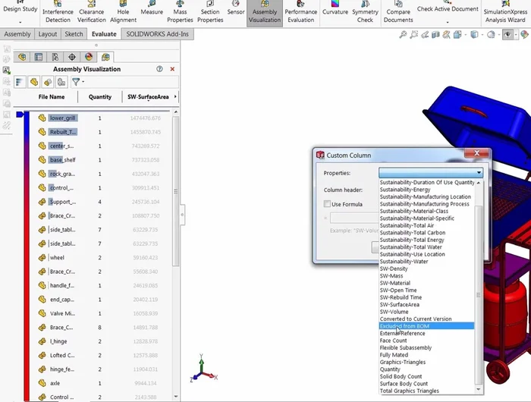Open the Properties combo box in Custom Column
Image resolution: width=531 pixels, height=402 pixels.
click(430, 173)
